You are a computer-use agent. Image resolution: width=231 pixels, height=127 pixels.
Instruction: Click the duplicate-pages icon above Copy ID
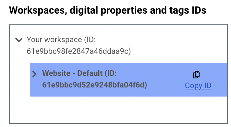click(x=196, y=75)
